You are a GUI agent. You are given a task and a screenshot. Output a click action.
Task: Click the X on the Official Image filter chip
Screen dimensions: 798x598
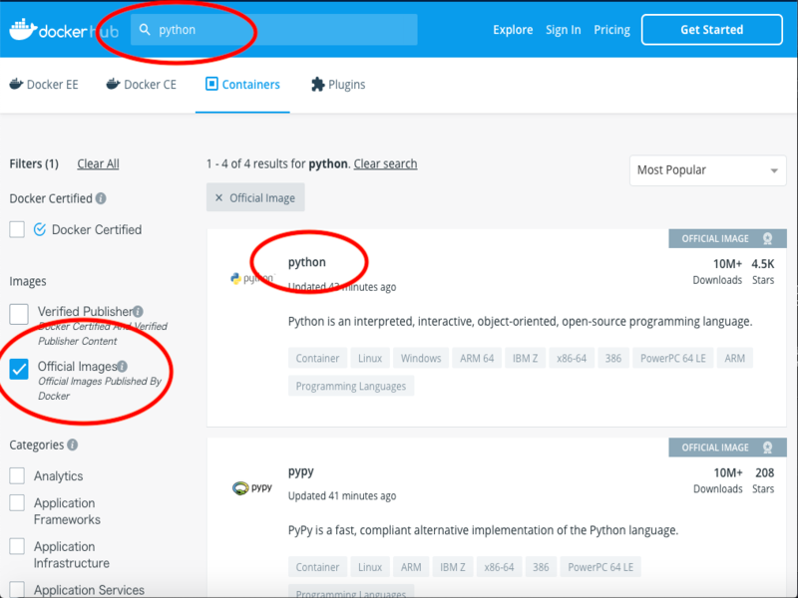pos(218,197)
